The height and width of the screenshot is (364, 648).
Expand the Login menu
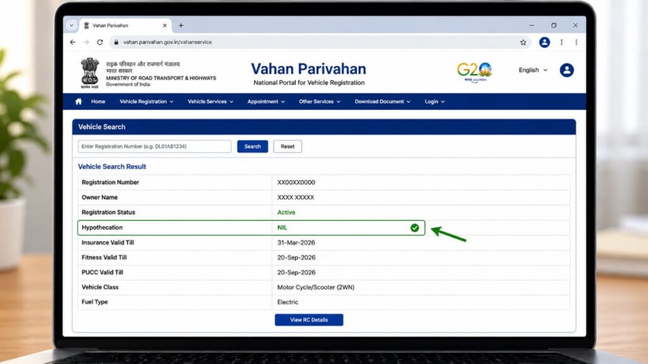[434, 102]
